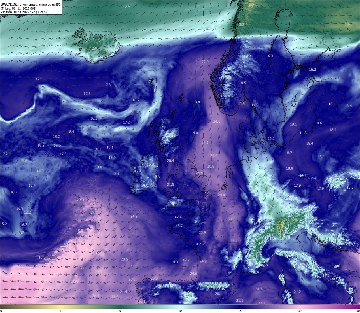Viewport: 360px width, 313px height.
Task: Click the map value "21.5"
Action: (170, 185)
